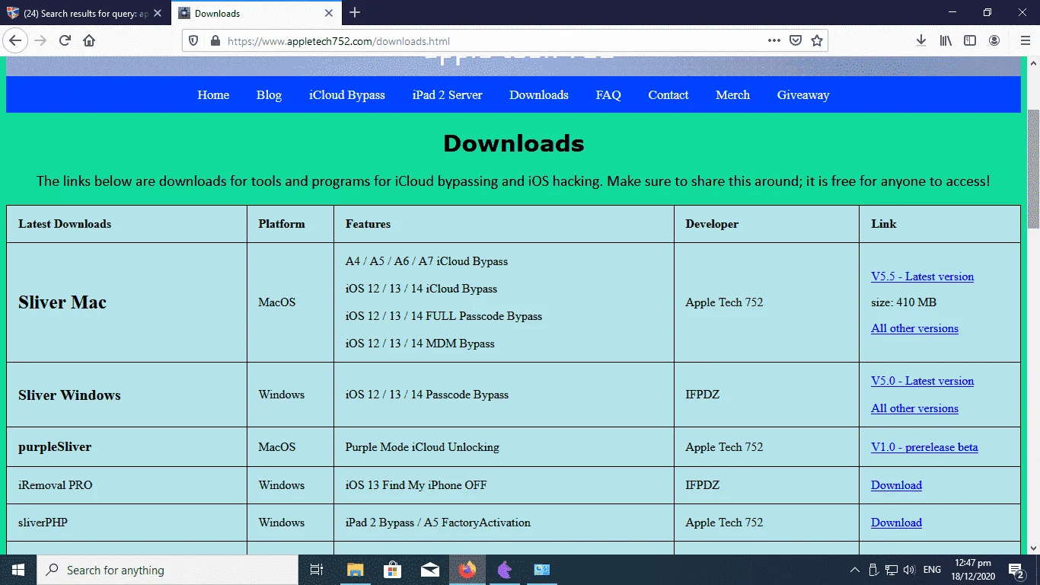This screenshot has width=1040, height=585.
Task: Click the "size: 410 MB" text
Action: [904, 302]
